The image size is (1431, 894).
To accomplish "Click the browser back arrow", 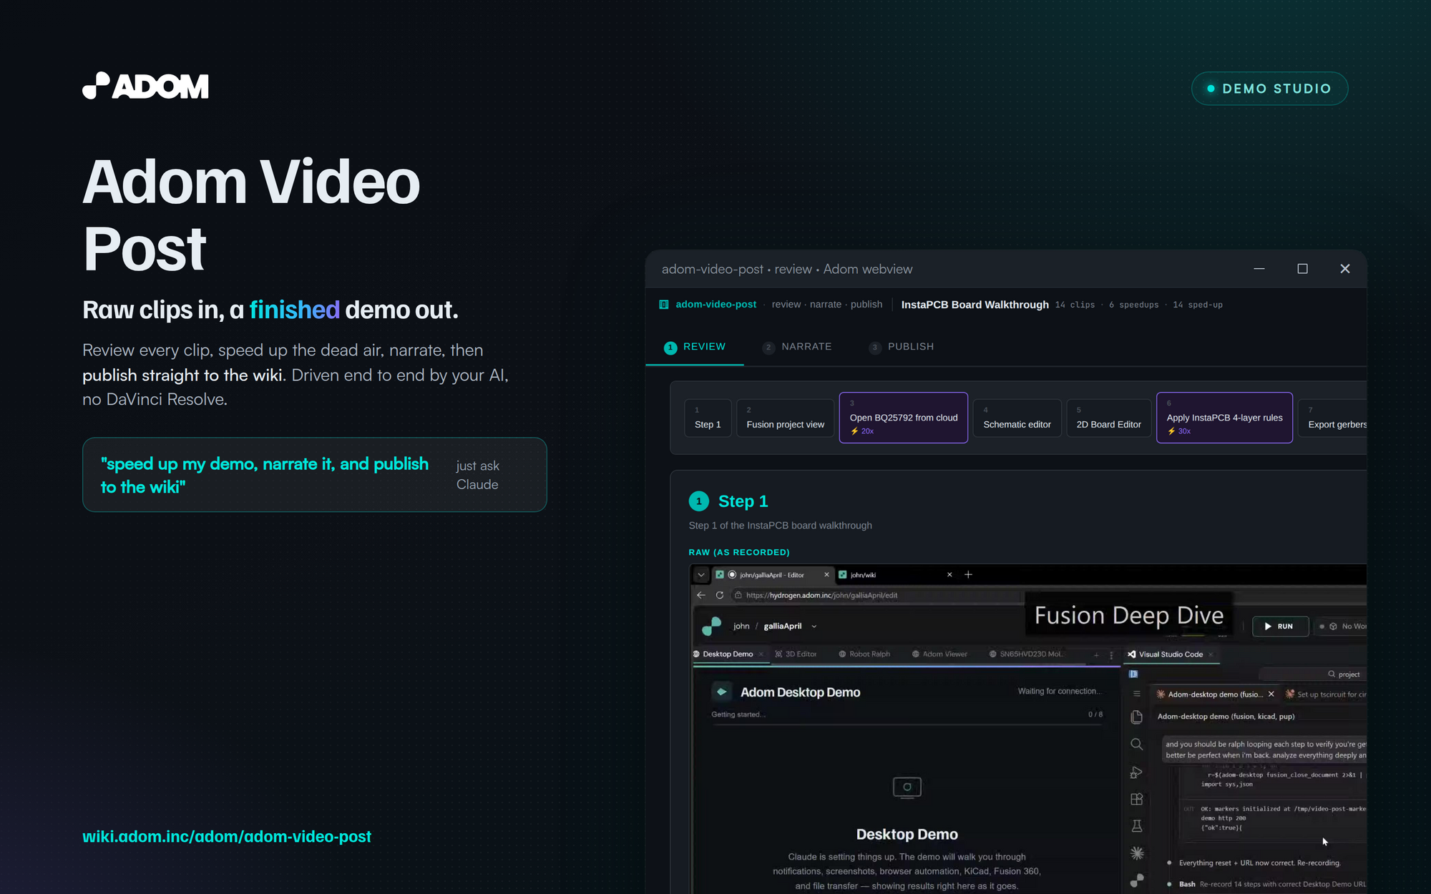I will pos(701,595).
